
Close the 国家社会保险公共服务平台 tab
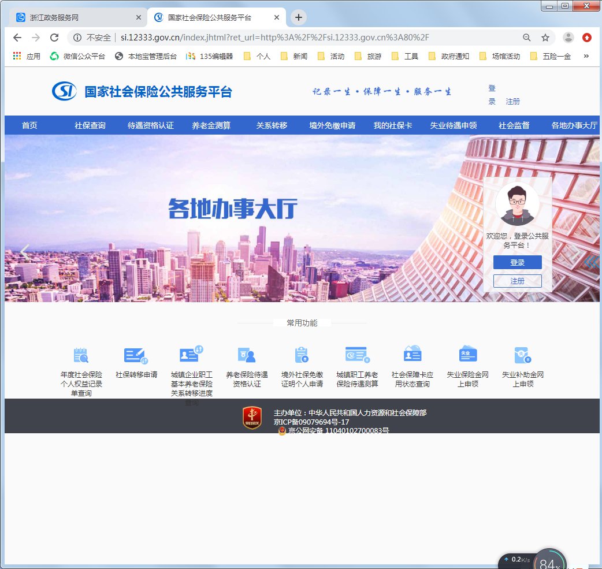[x=276, y=18]
